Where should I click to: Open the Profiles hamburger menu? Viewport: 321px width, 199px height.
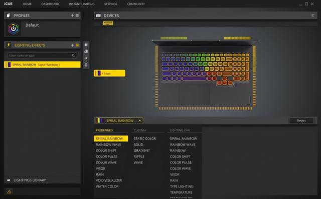click(x=77, y=16)
